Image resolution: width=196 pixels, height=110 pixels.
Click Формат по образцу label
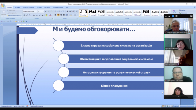tap(15, 16)
